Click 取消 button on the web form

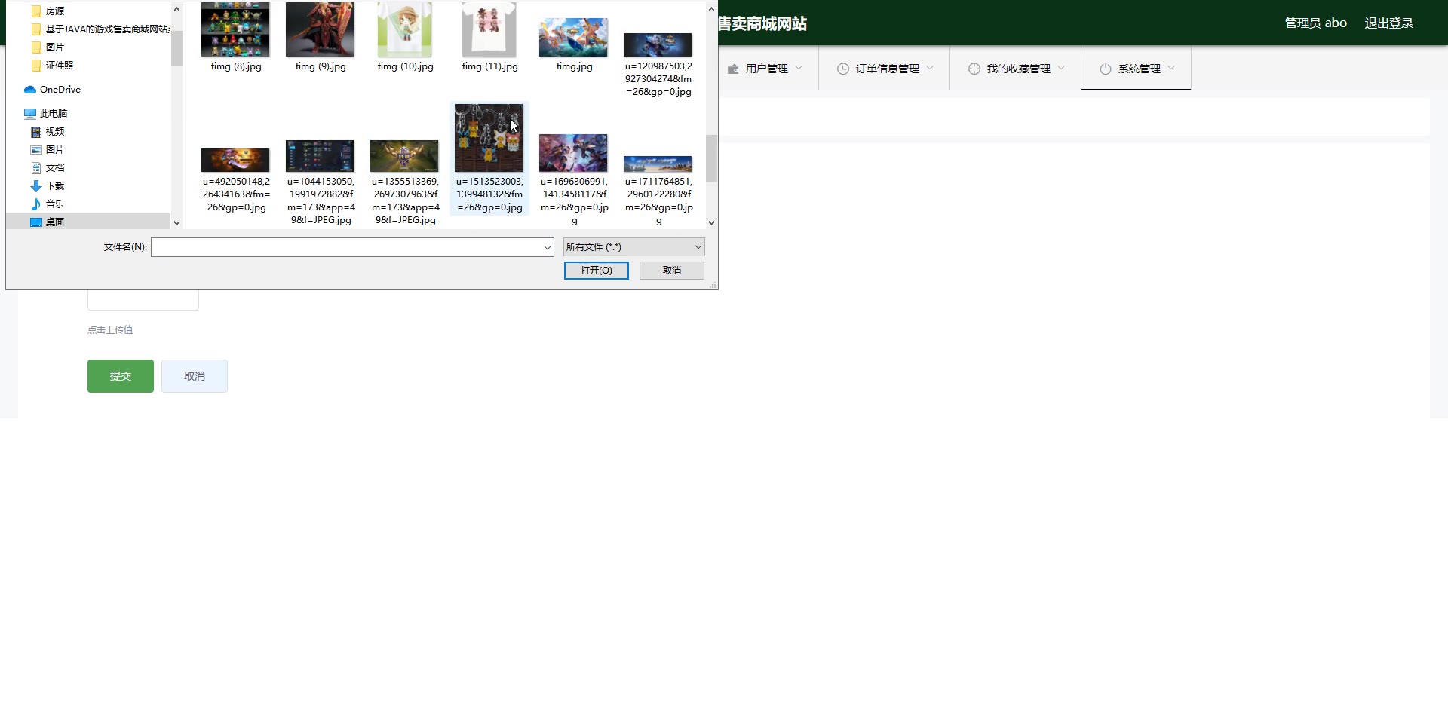[195, 376]
